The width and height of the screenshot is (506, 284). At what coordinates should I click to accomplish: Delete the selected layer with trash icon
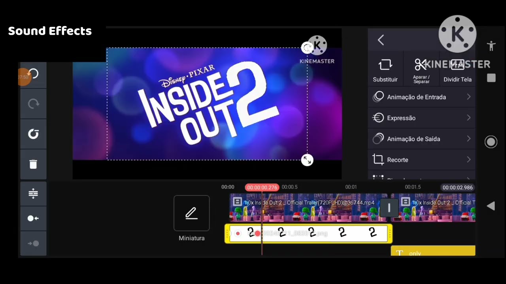point(33,164)
